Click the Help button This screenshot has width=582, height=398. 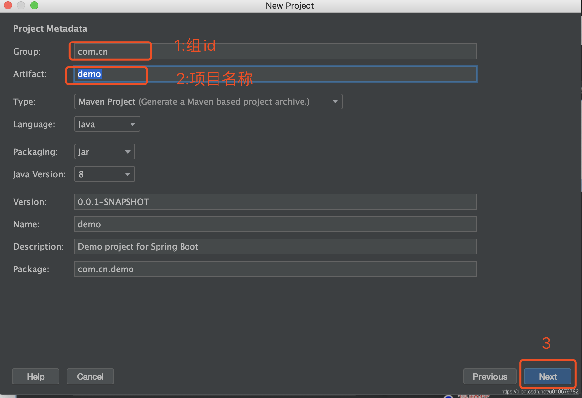(36, 376)
